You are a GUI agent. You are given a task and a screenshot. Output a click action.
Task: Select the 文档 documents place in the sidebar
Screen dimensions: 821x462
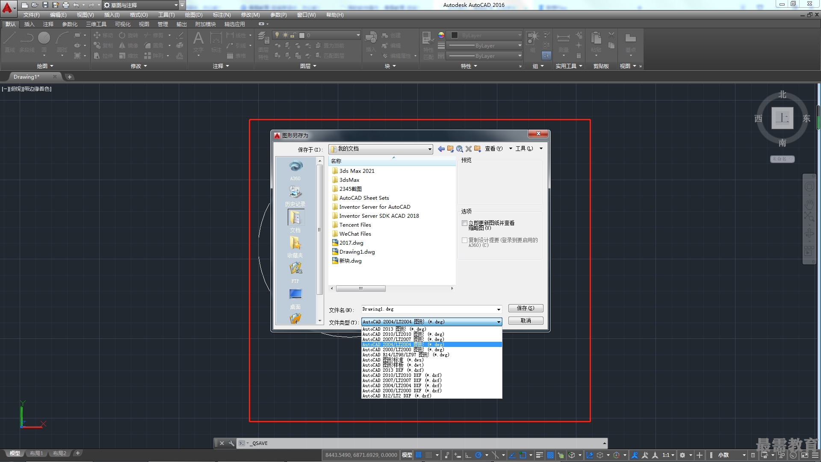coord(295,222)
